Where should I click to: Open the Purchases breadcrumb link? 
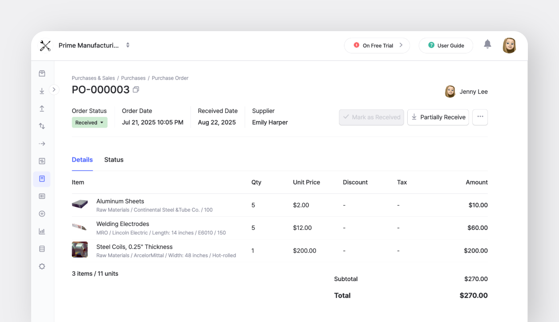click(133, 78)
